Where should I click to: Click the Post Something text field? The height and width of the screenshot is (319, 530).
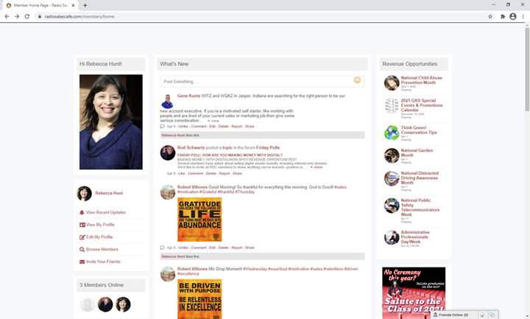coord(262,82)
